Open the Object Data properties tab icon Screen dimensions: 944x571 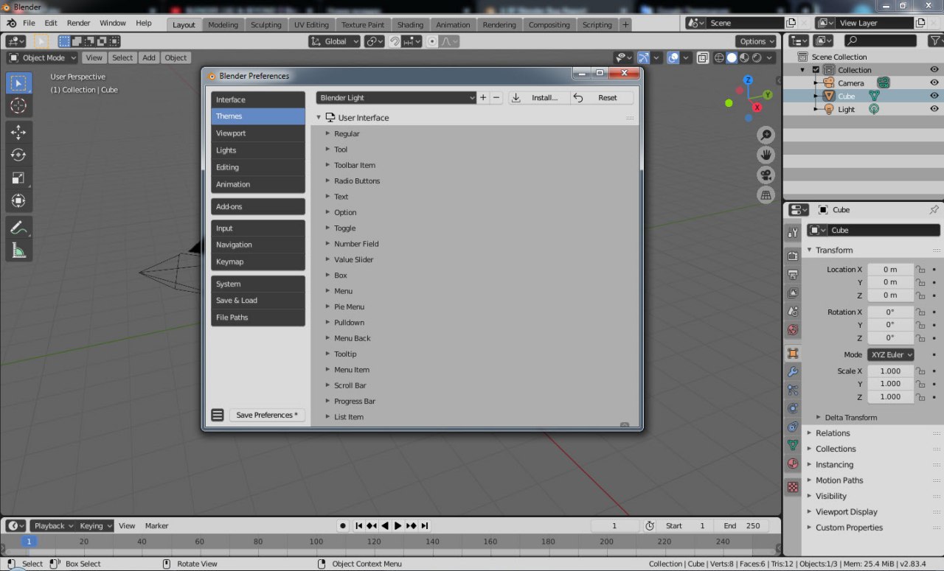coord(793,445)
